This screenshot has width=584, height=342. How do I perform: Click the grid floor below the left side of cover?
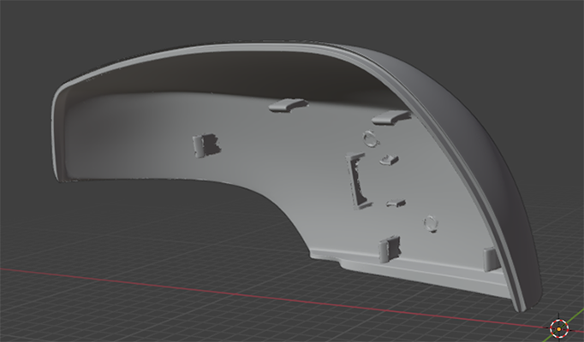(x=128, y=239)
